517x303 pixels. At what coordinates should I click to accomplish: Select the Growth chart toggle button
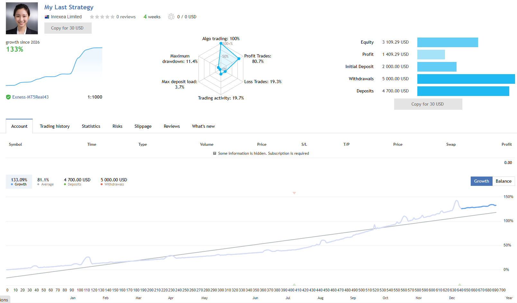click(x=481, y=181)
